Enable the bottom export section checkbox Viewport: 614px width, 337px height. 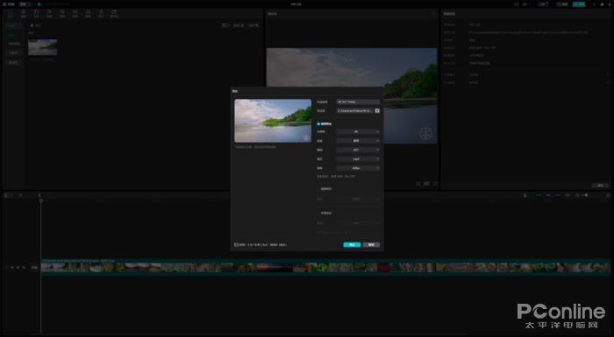[318, 214]
